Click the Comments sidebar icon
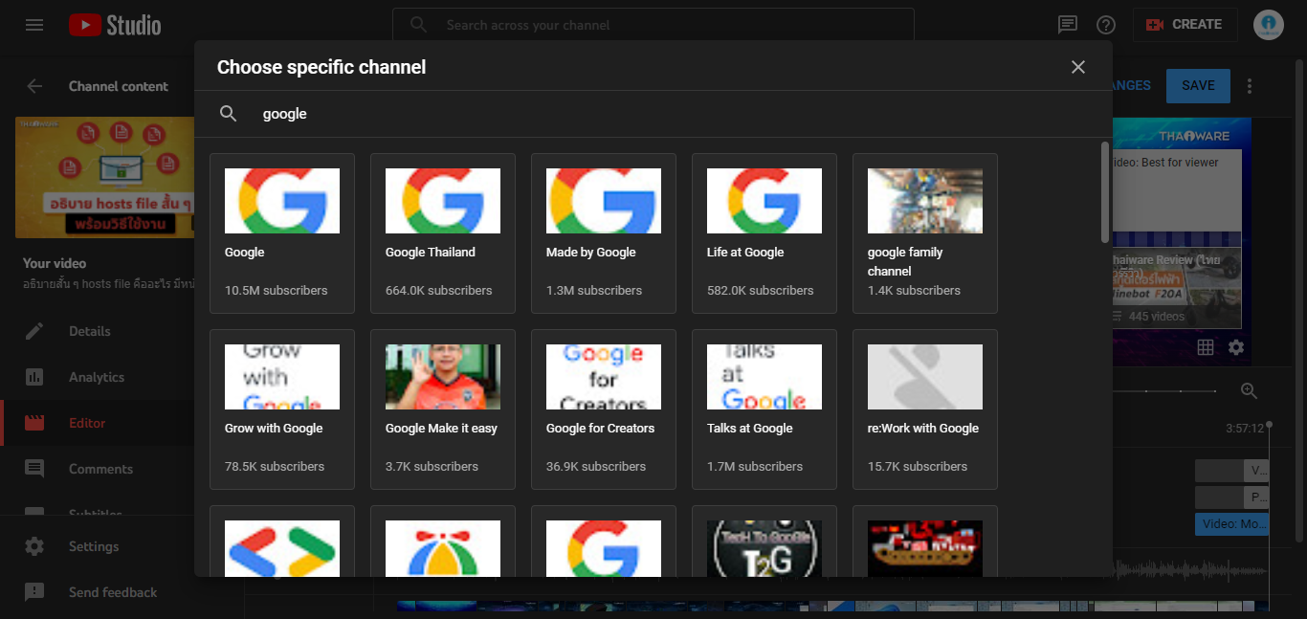This screenshot has width=1307, height=619. pyautogui.click(x=34, y=469)
